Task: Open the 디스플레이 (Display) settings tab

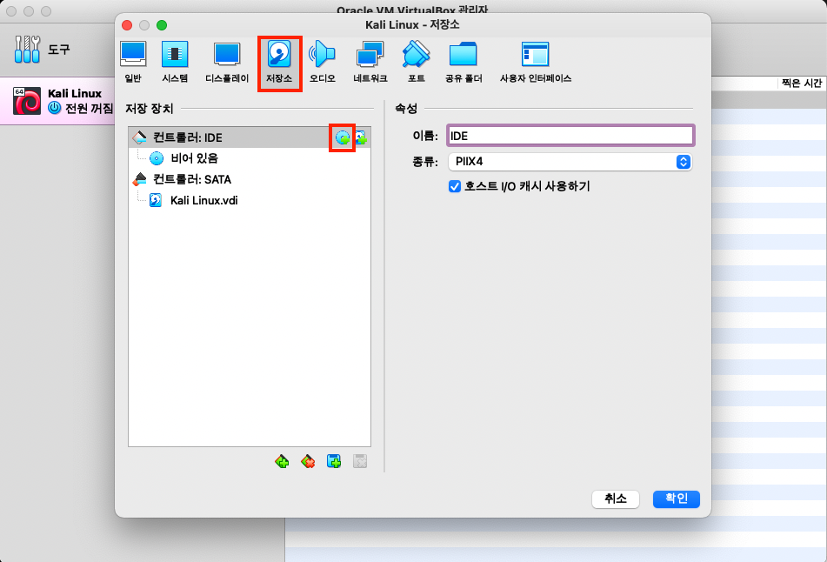Action: [227, 63]
